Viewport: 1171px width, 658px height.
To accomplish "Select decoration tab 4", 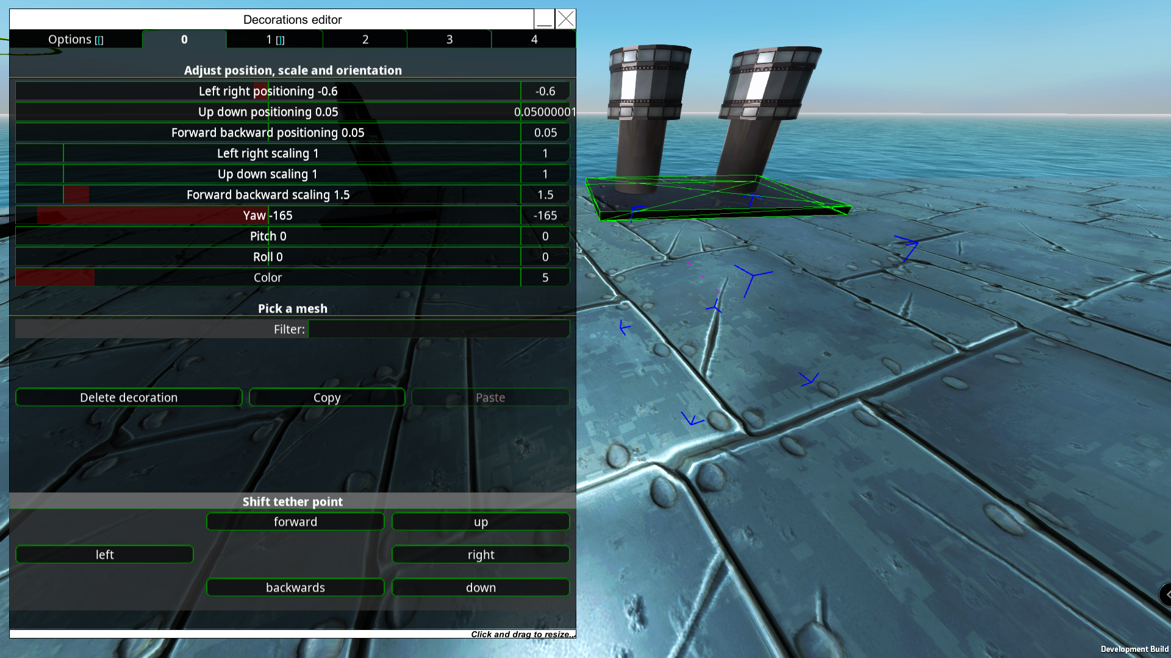I will pos(534,40).
